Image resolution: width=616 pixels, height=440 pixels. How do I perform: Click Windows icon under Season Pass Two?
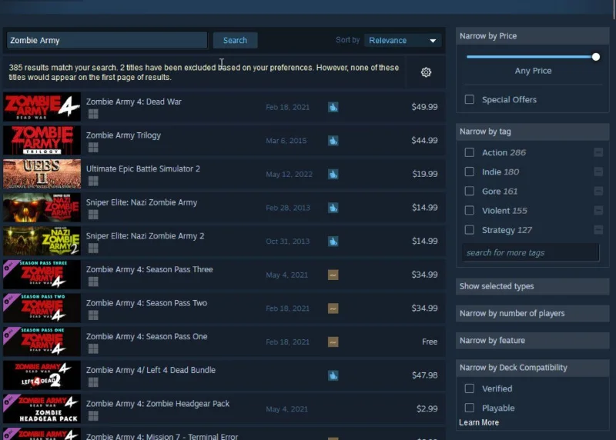pyautogui.click(x=93, y=315)
